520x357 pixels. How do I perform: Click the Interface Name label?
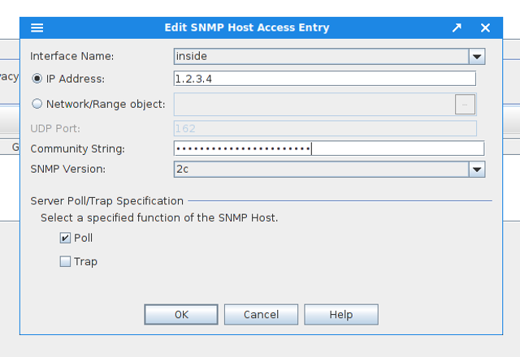tap(72, 56)
